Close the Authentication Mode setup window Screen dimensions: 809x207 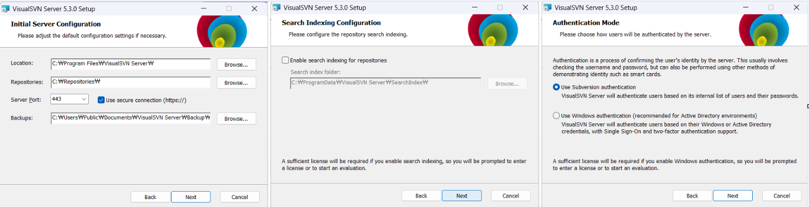coord(796,8)
